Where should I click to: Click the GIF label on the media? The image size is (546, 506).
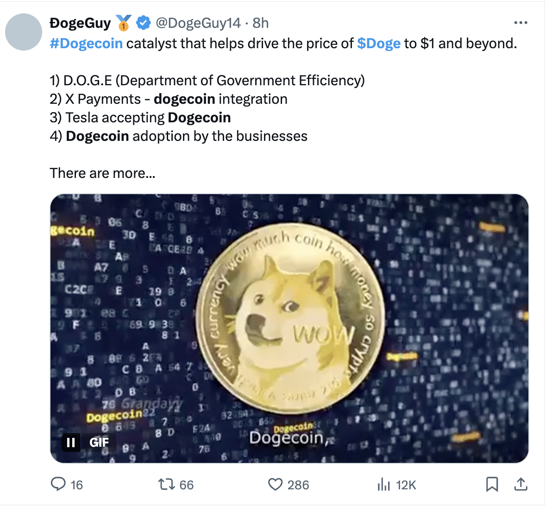(x=99, y=443)
